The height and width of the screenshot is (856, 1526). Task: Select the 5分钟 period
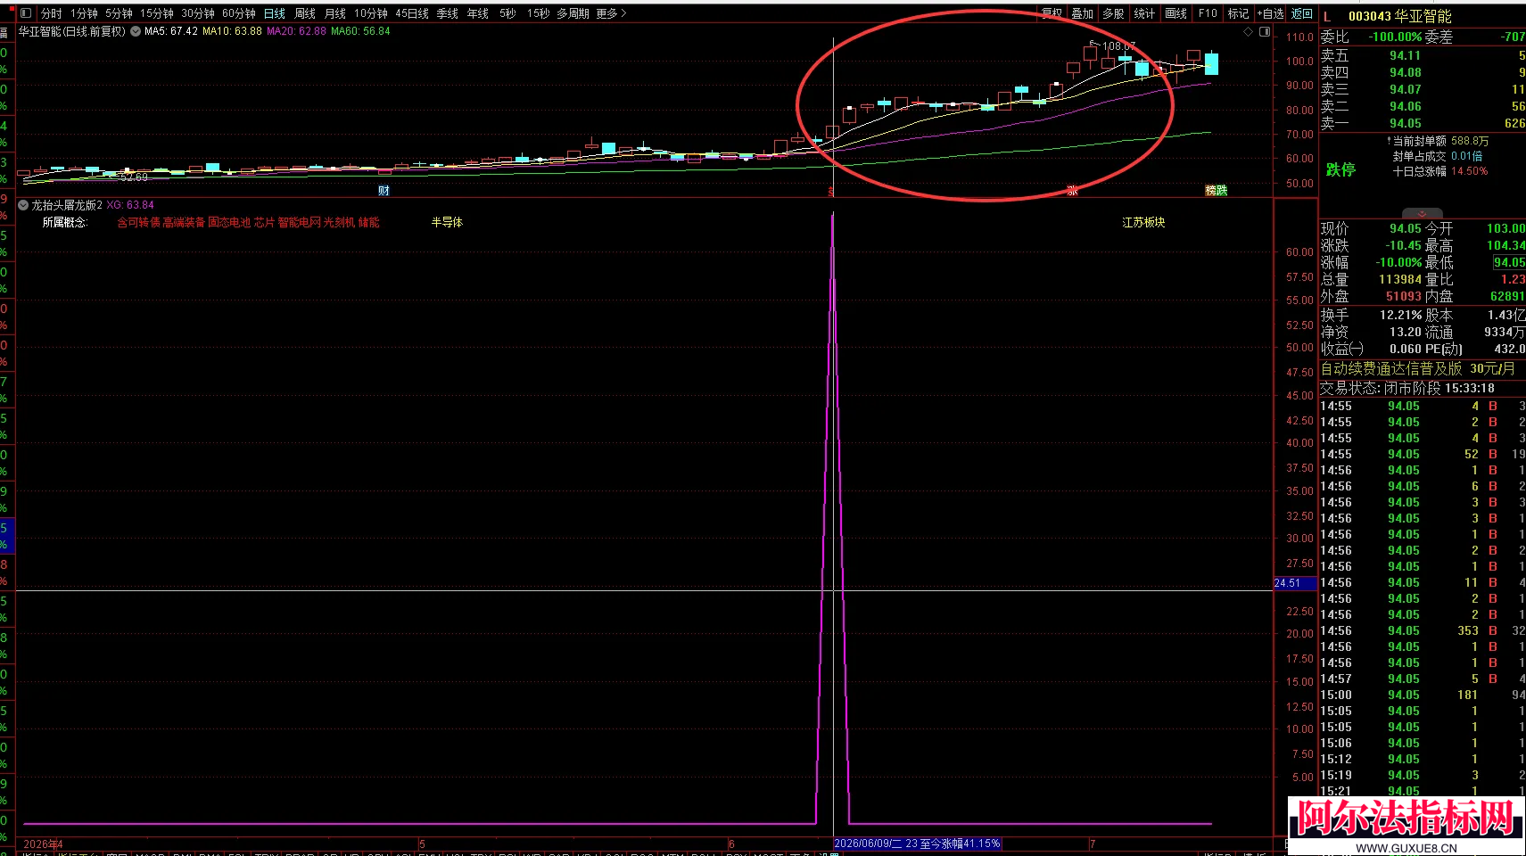click(119, 13)
